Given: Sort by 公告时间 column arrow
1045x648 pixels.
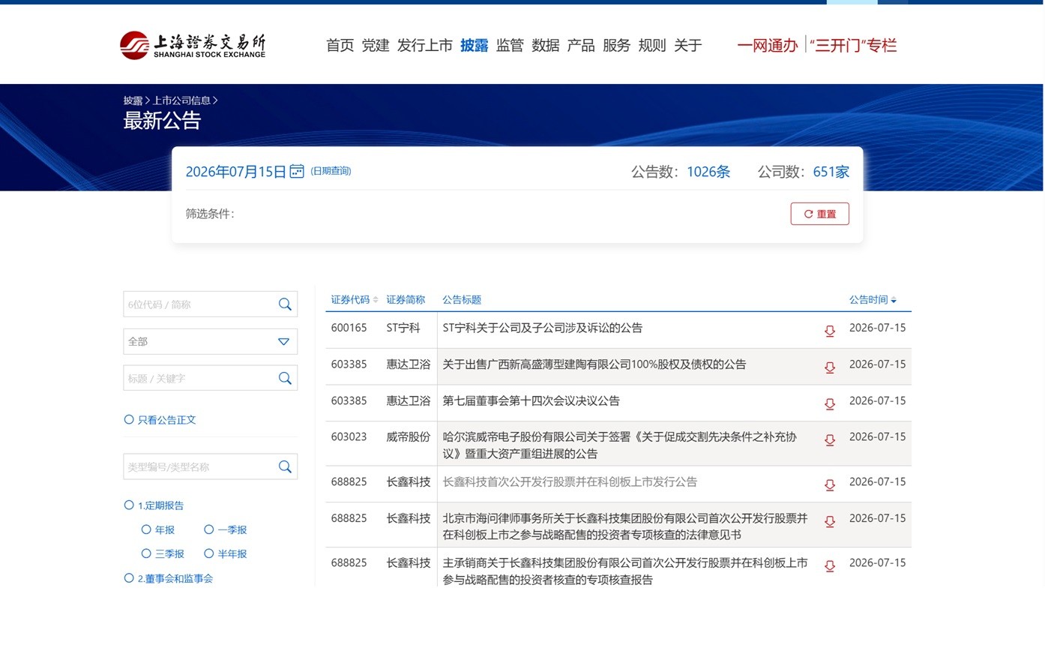Looking at the screenshot, I should click(x=894, y=301).
